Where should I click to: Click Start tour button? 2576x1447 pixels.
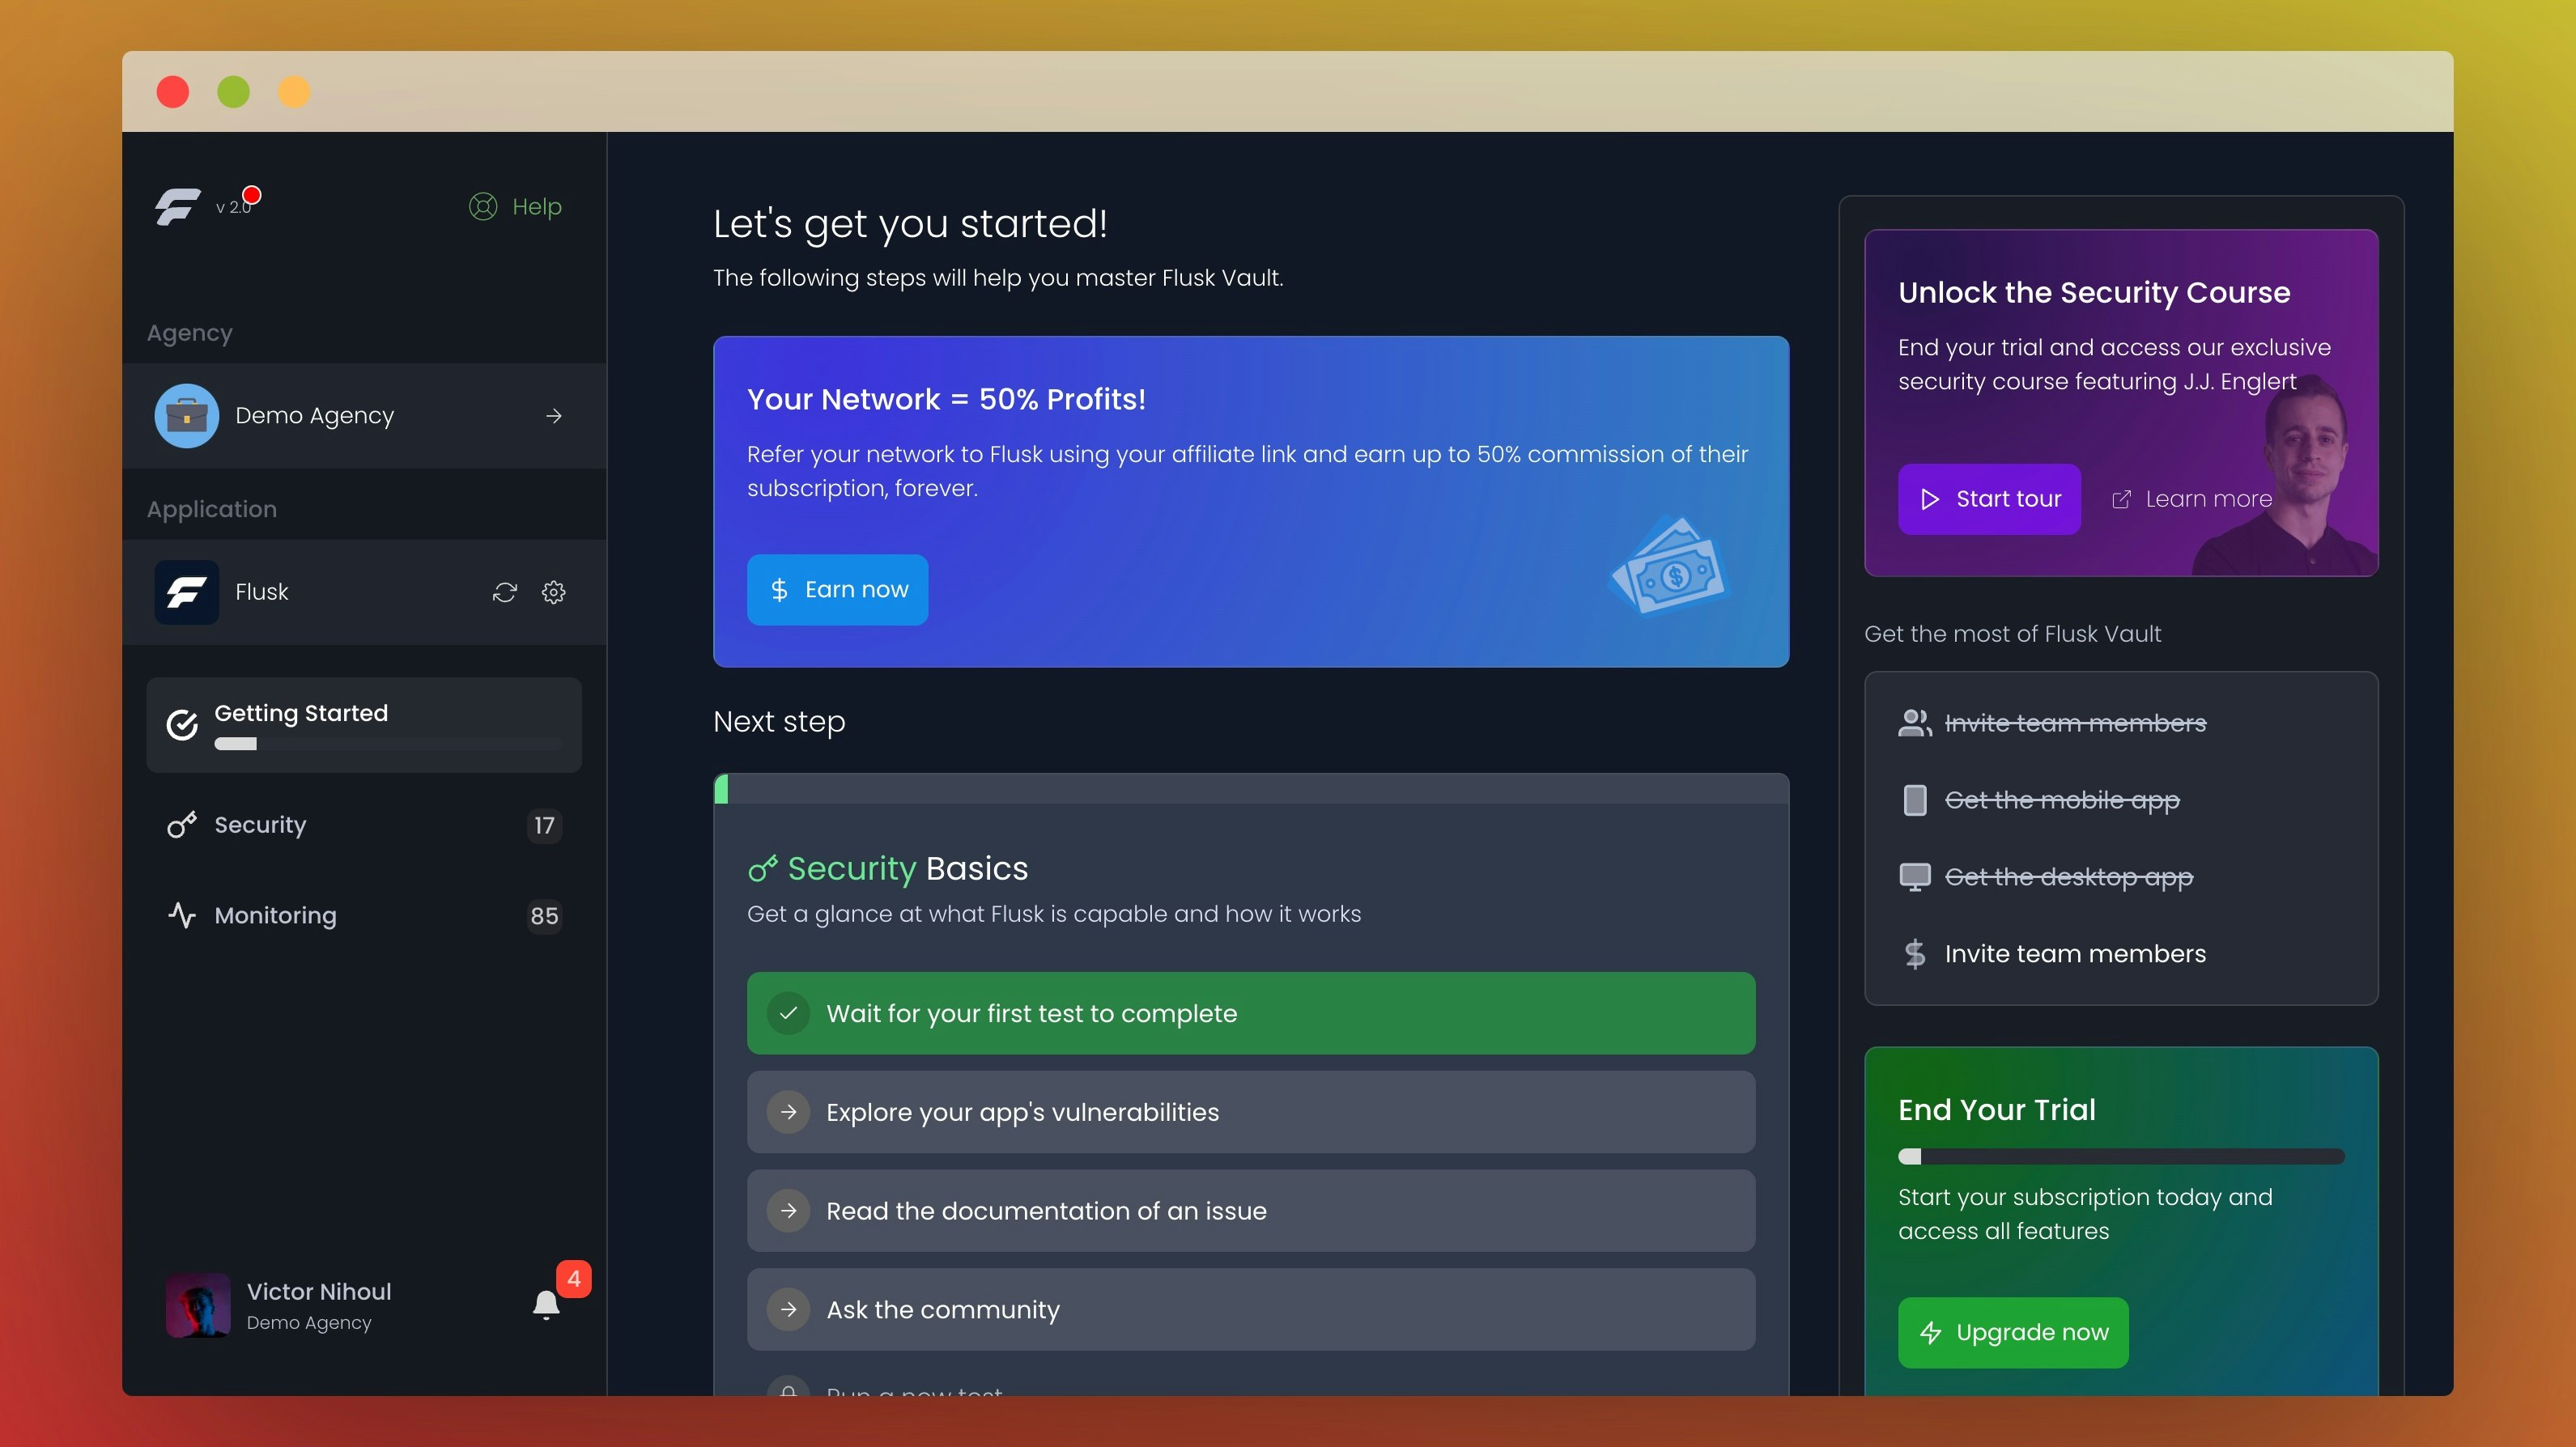1989,499
